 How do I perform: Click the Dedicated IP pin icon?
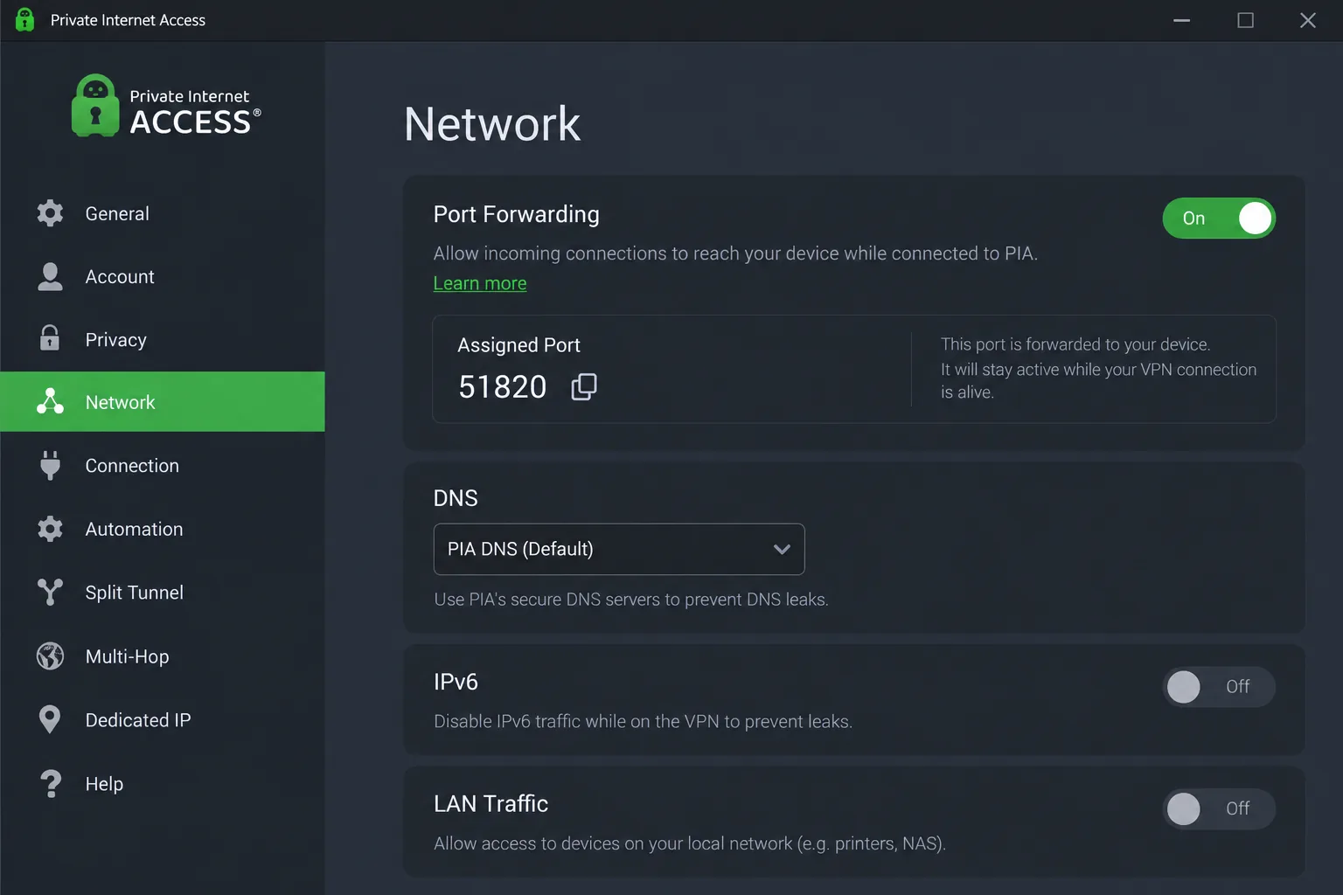[50, 719]
